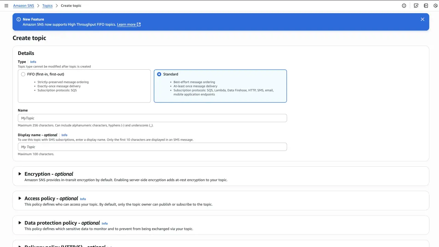Click the circled info icon in the top bar
439x247 pixels.
[404, 5]
